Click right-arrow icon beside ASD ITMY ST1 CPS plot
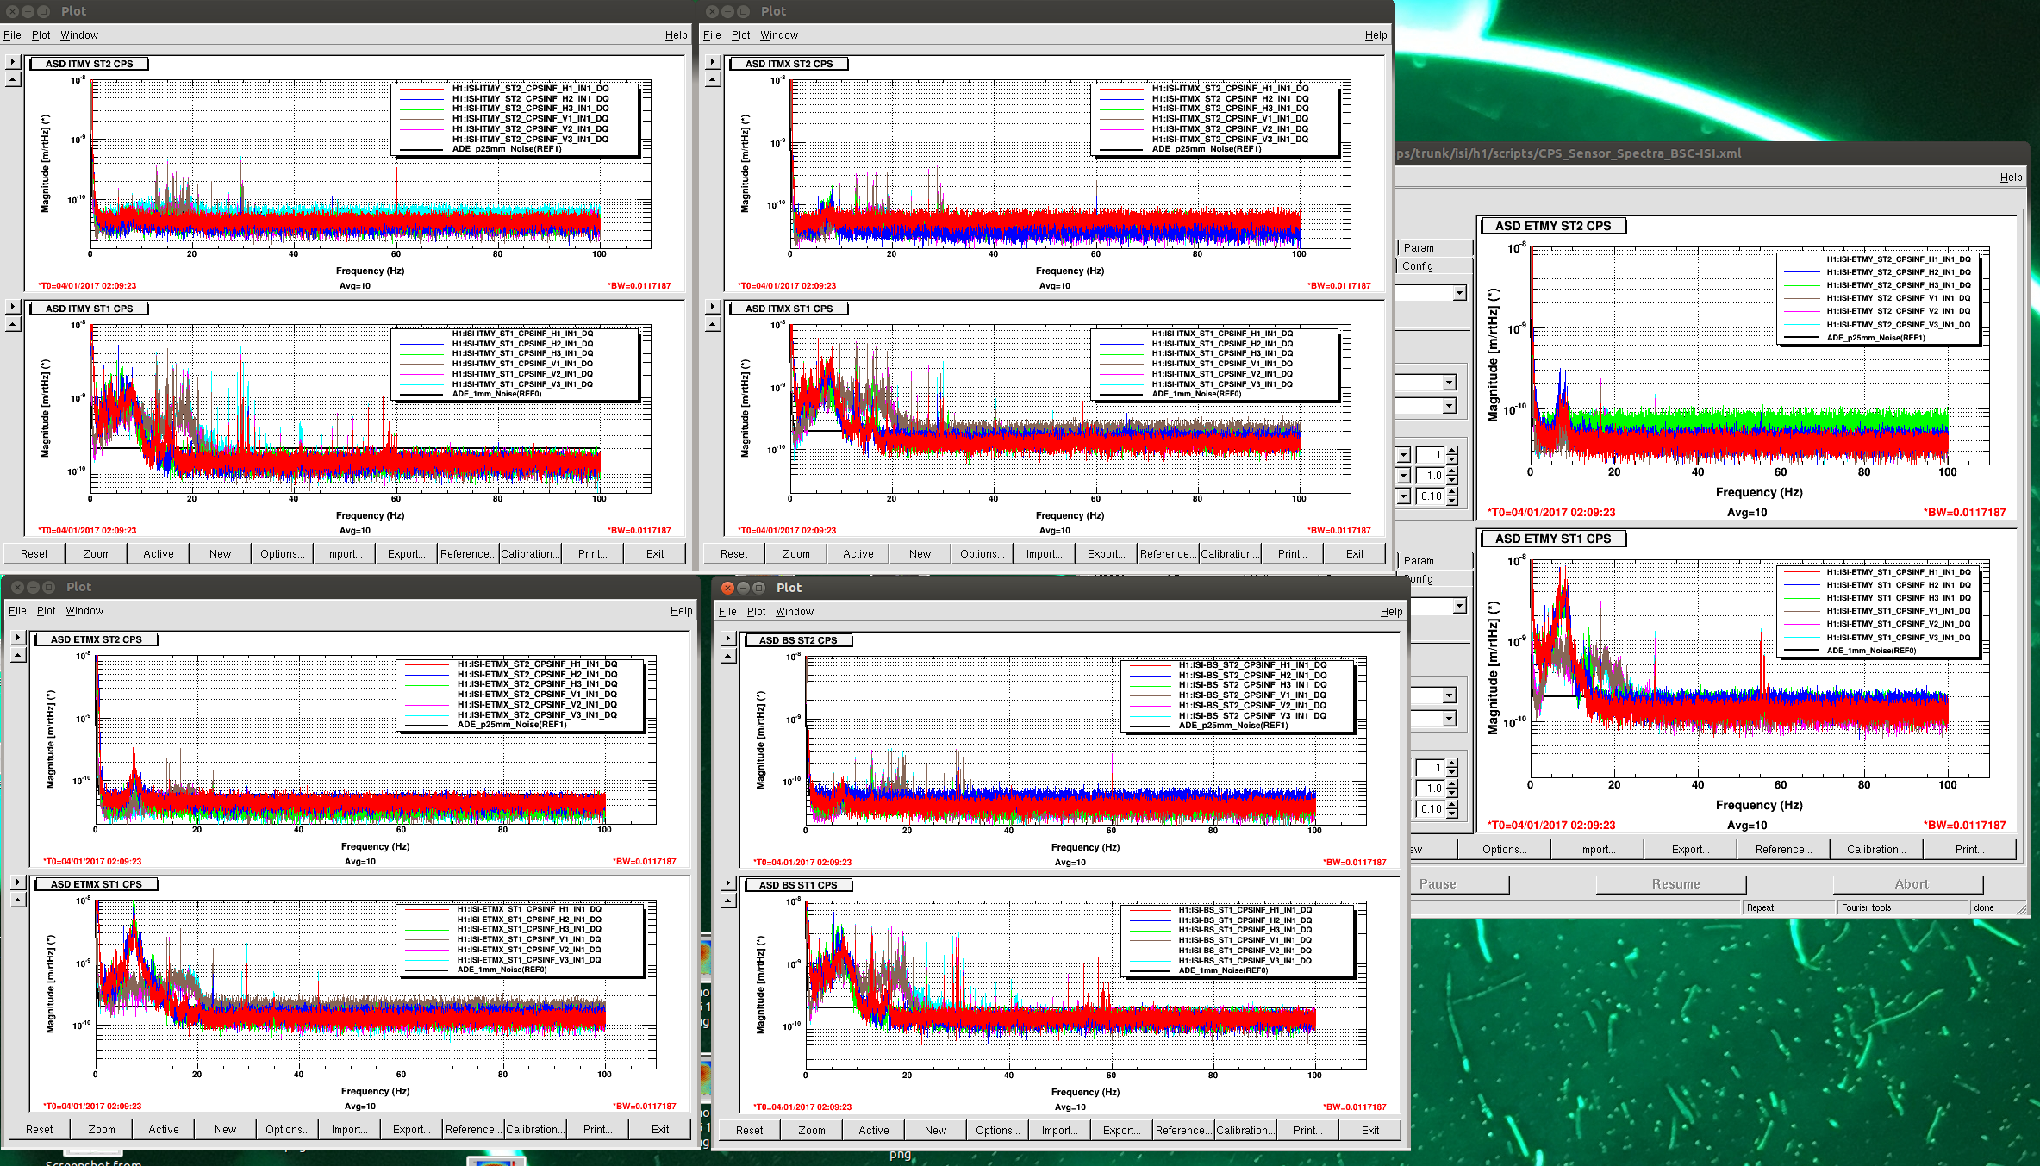Viewport: 2040px width, 1166px height. pos(12,307)
